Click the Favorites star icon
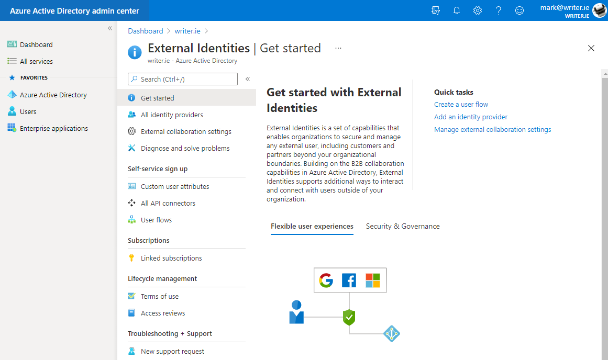Image resolution: width=608 pixels, height=360 pixels. point(12,77)
